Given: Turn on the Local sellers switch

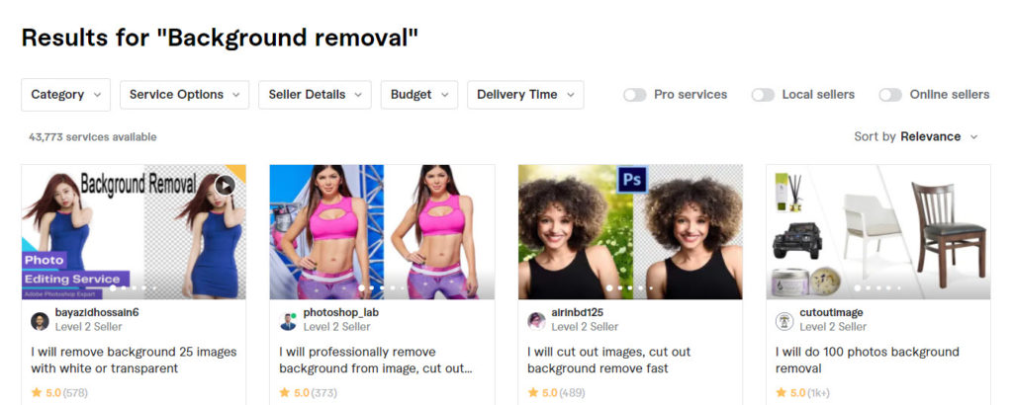Looking at the screenshot, I should (x=763, y=95).
